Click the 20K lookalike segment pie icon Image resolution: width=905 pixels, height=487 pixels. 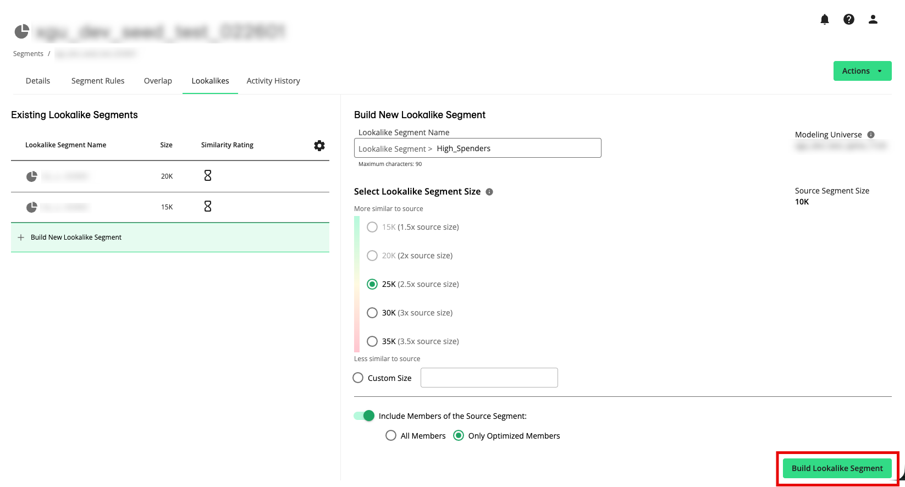(x=32, y=176)
